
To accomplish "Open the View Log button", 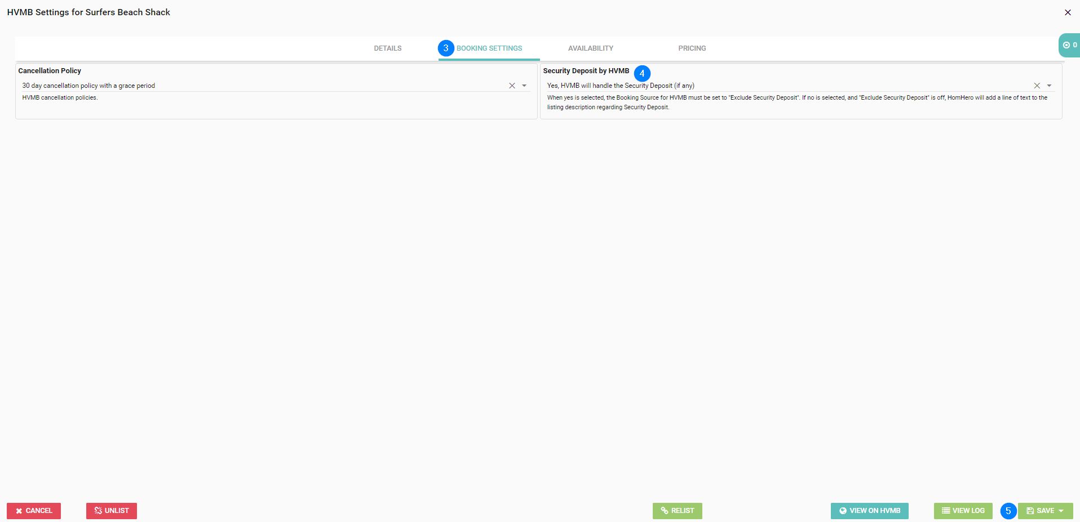I will point(963,511).
